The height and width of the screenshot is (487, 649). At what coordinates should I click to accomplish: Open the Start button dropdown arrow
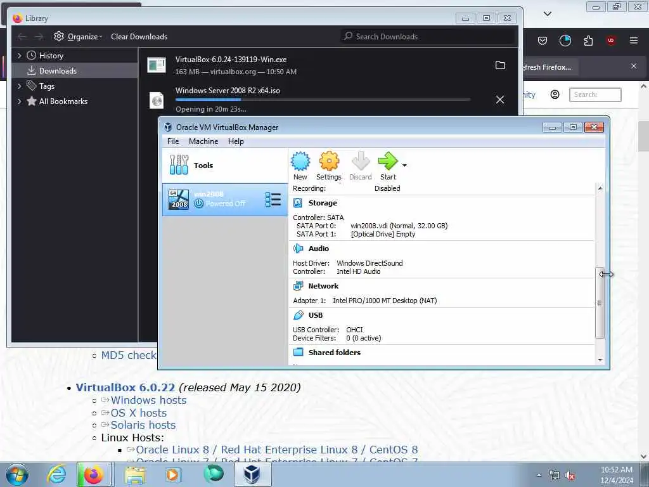(404, 166)
